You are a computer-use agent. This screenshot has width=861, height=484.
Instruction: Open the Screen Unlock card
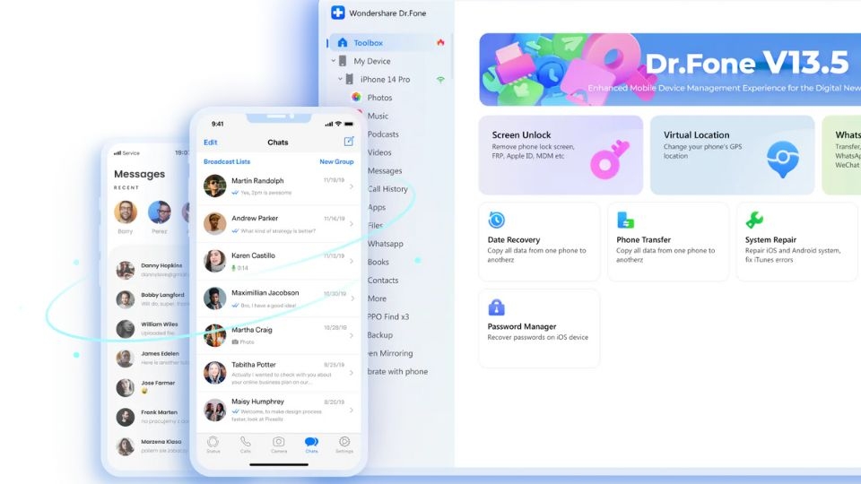coord(561,155)
